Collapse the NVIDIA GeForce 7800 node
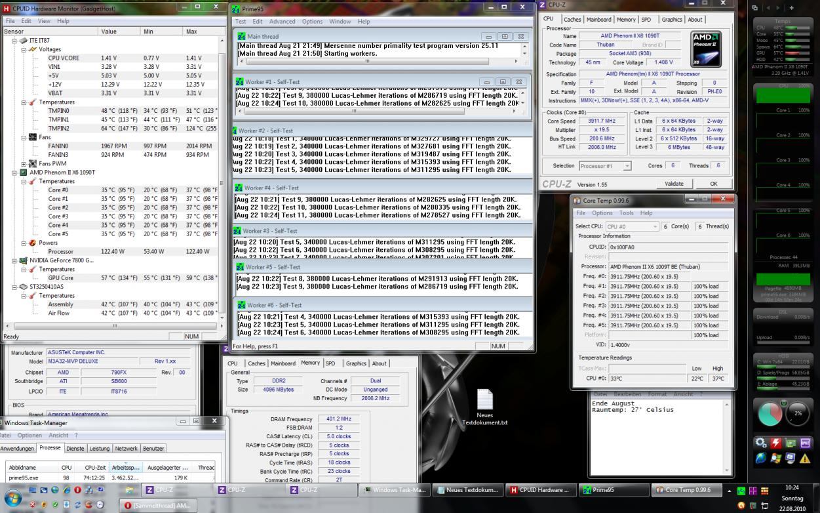The height and width of the screenshot is (513, 820). click(15, 260)
